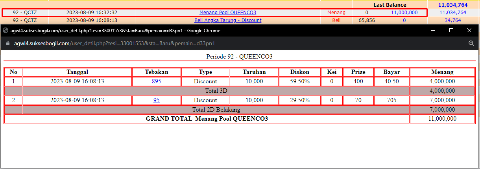Click the grand total value 11,000,000
The height and width of the screenshot is (169, 480).
443,119
